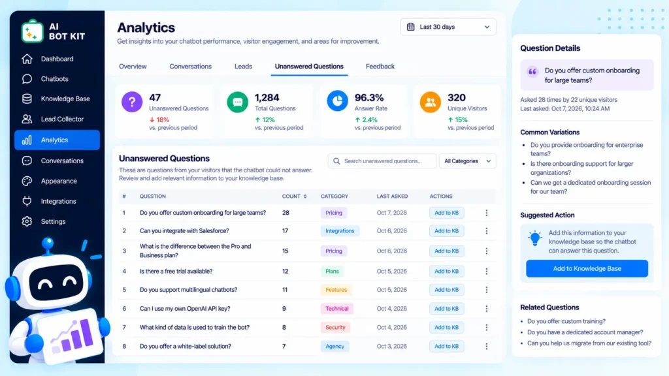Click the Appearance palette icon
Image resolution: width=669 pixels, height=376 pixels.
[27, 181]
